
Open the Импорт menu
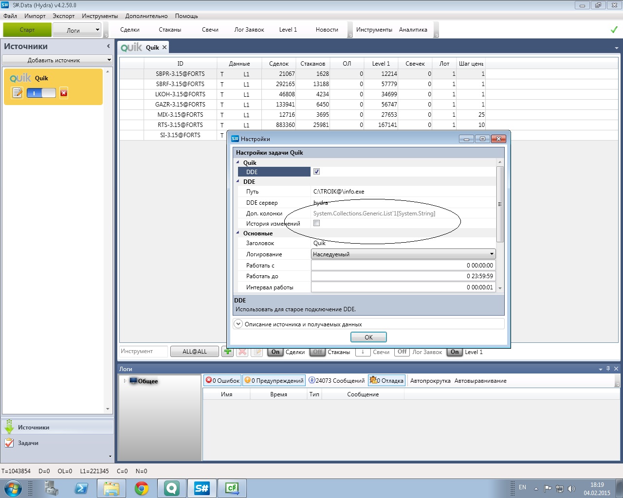coord(35,16)
